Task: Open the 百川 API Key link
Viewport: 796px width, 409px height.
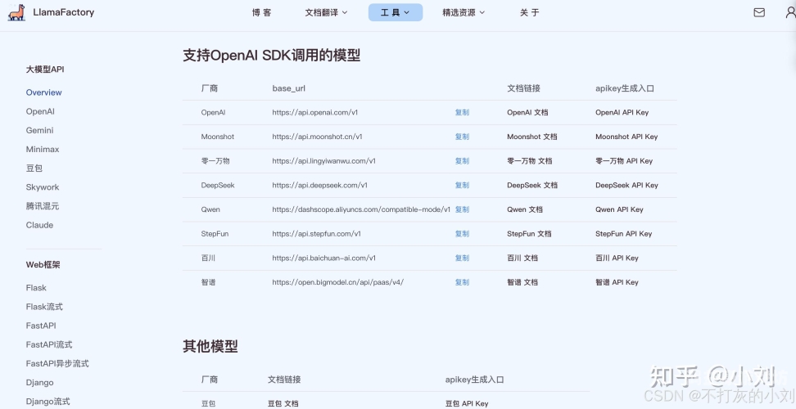Action: (617, 258)
